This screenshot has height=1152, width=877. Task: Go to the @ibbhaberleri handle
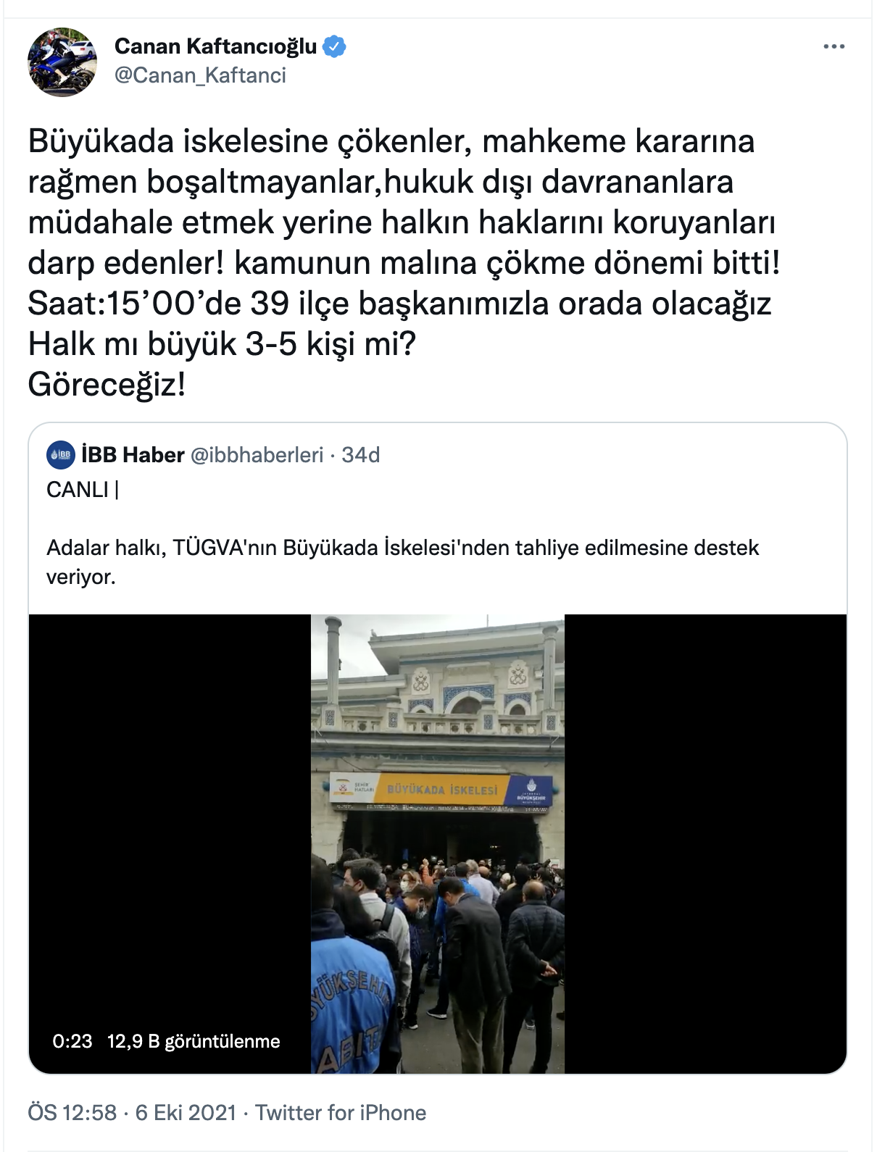pyautogui.click(x=257, y=455)
